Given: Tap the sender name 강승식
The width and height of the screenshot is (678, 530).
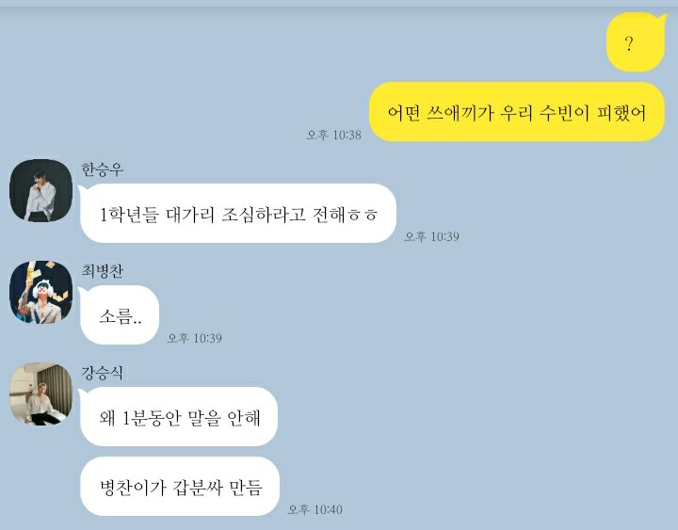Looking at the screenshot, I should tap(103, 373).
